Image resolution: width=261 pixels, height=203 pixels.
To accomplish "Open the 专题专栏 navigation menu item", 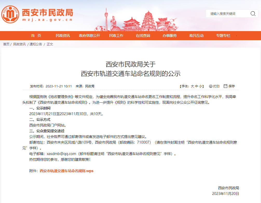I will [223, 36].
